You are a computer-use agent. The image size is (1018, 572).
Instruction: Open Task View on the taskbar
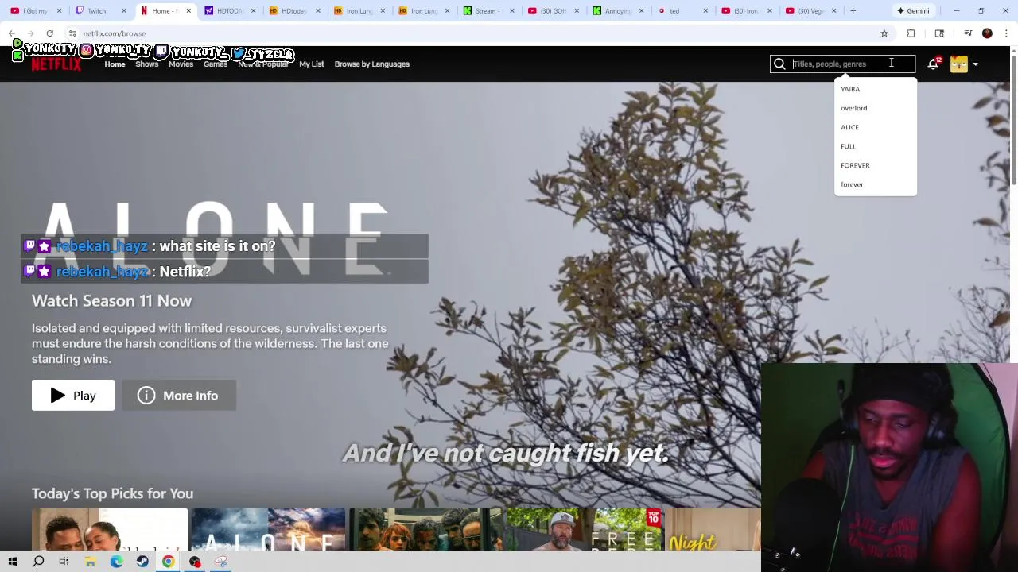64,562
